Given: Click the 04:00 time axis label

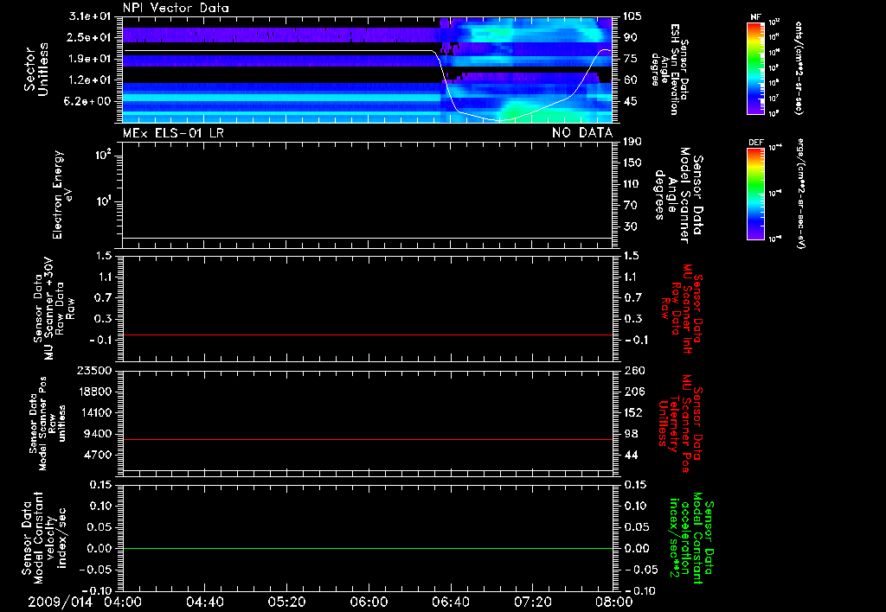Looking at the screenshot, I should 122,602.
